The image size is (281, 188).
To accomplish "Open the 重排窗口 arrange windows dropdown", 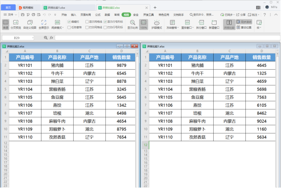I will pyautogui.click(x=193, y=28).
